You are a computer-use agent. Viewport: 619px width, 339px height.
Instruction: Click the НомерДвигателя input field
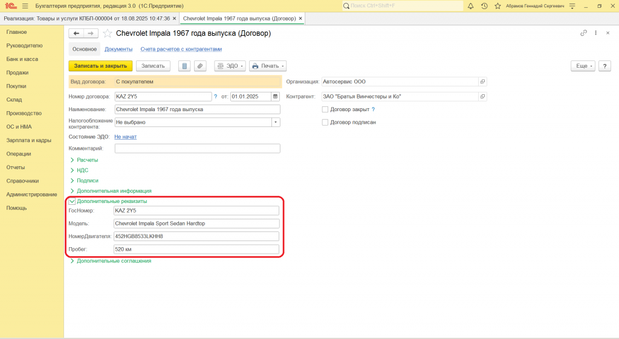(x=196, y=236)
